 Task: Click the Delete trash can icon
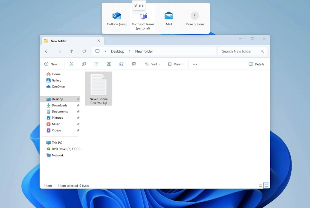134,64
